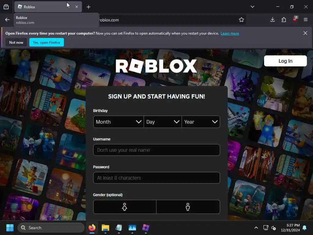Open the purple tiles app on taskbar
313x235 pixels.
146,228
